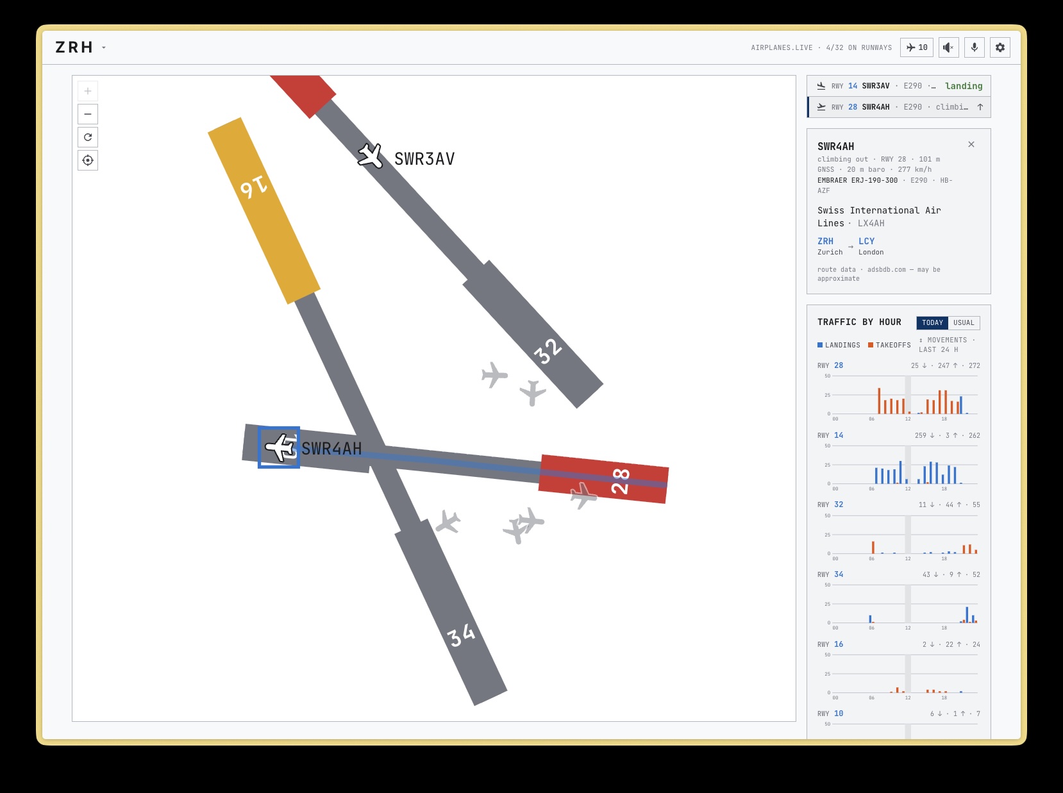Open the ZRH airport dropdown
Viewport: 1063px width, 793px height.
point(81,47)
